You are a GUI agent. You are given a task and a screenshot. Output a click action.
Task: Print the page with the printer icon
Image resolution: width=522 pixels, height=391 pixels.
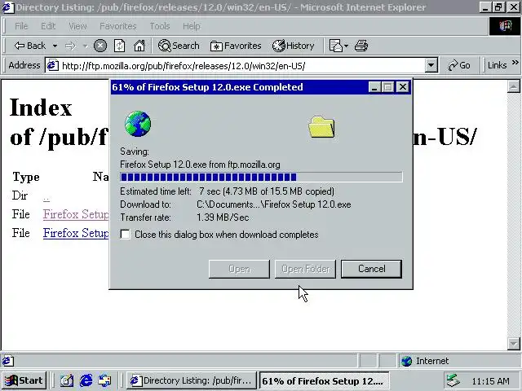(361, 46)
